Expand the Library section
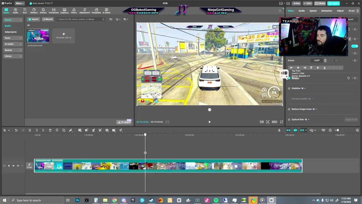 pyautogui.click(x=13, y=56)
